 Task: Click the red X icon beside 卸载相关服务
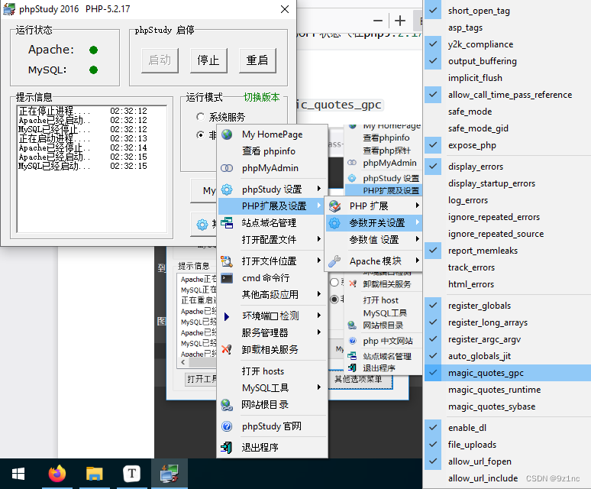coord(227,349)
